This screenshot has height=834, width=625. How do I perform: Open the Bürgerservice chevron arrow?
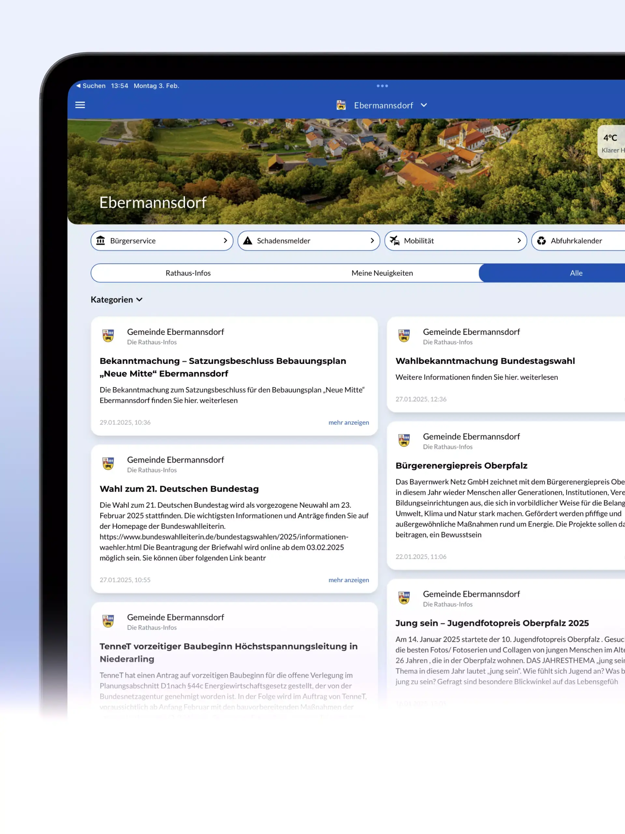pos(225,240)
